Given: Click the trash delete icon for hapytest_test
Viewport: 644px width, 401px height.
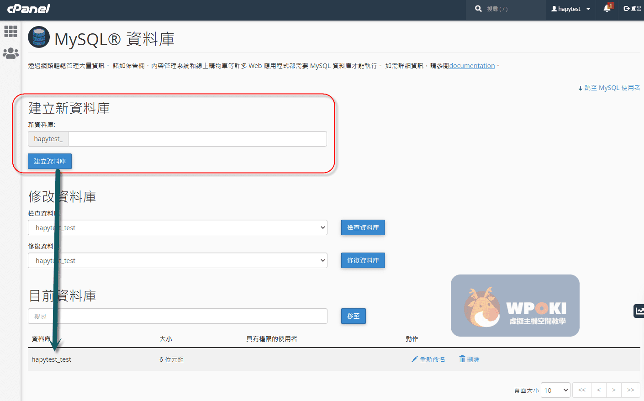Looking at the screenshot, I should 462,359.
